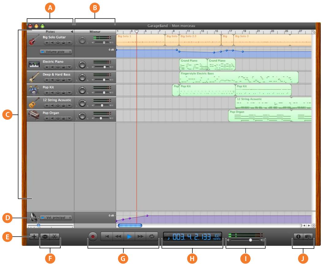Mute the Electric Piano track
Image resolution: width=322 pixels, height=265 pixels.
tap(52, 67)
